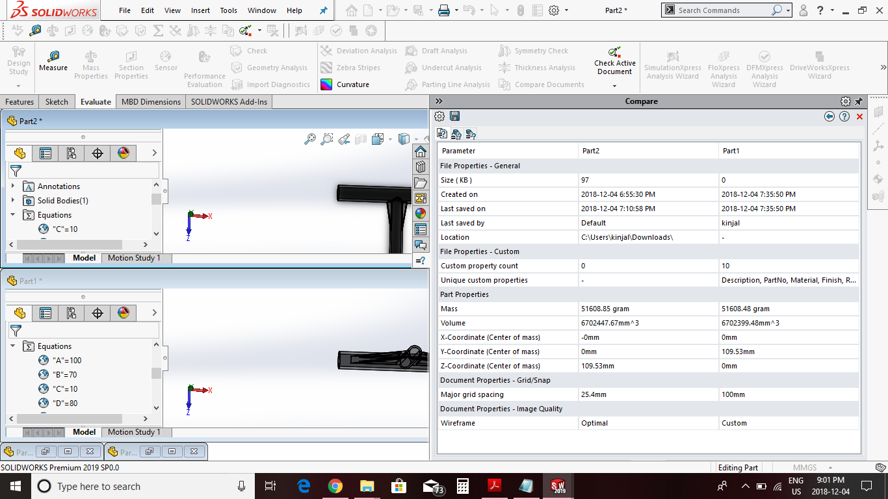Click the New document icon
The image size is (888, 499).
point(369,10)
